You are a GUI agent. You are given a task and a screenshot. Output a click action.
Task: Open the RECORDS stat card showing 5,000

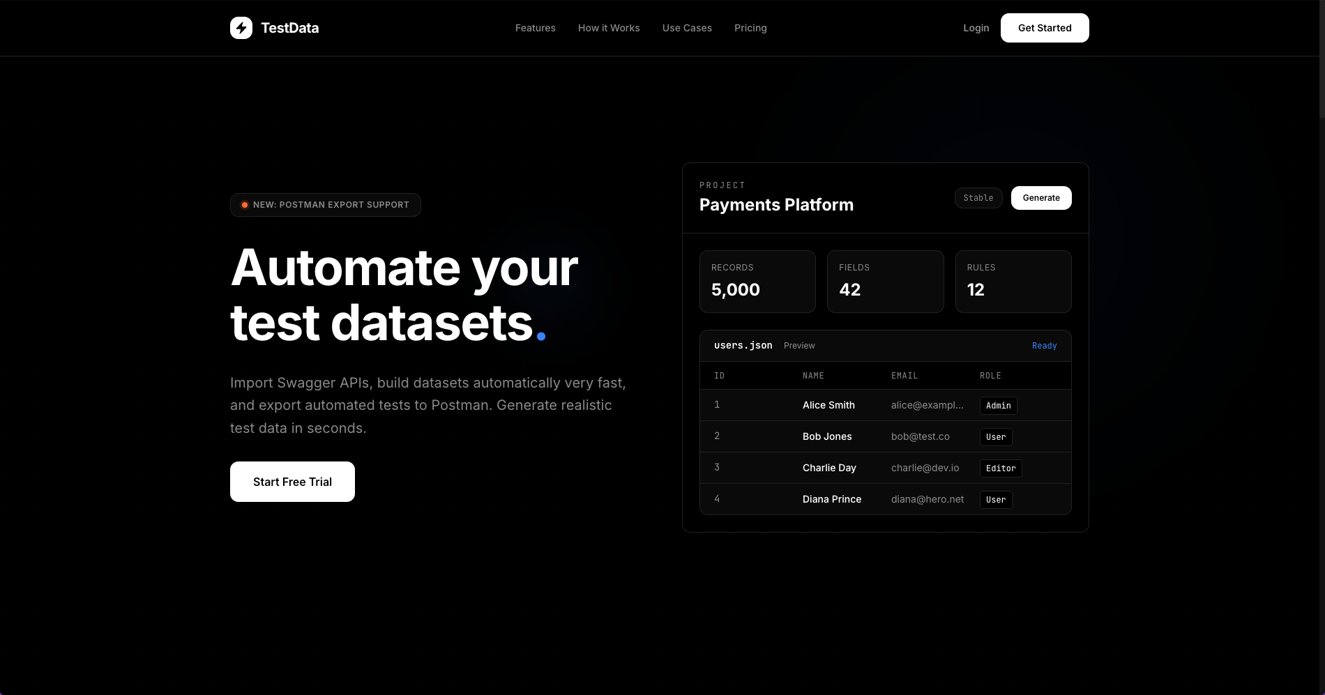point(757,281)
